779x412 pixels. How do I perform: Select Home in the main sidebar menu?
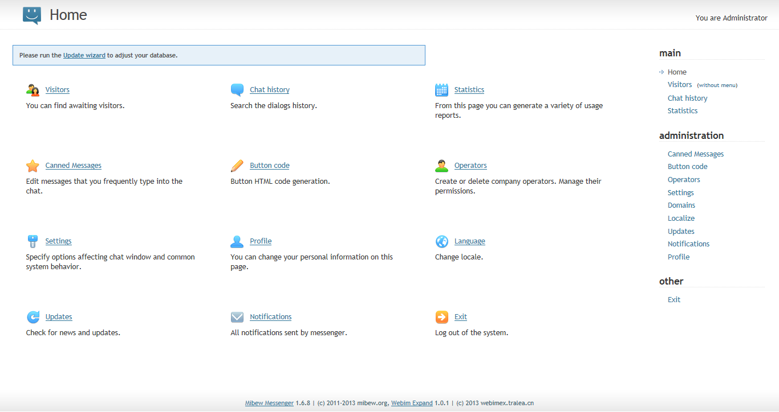pyautogui.click(x=677, y=72)
